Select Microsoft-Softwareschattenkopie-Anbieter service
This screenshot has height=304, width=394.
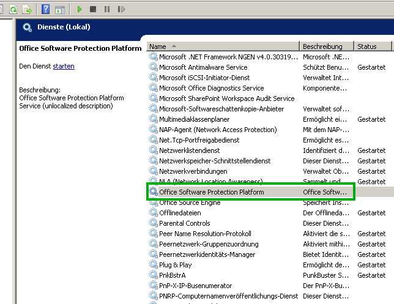221,109
